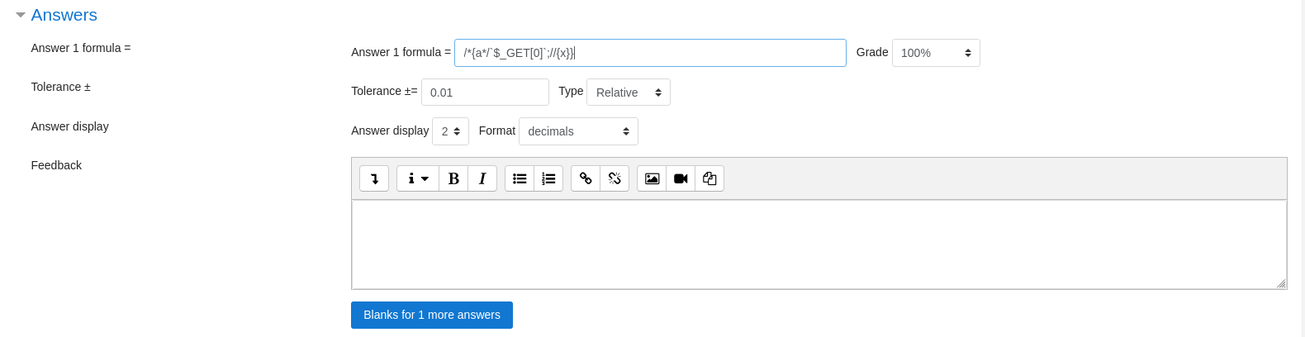Insert an image into feedback
Screen dimensions: 1305x337
[x=652, y=178]
